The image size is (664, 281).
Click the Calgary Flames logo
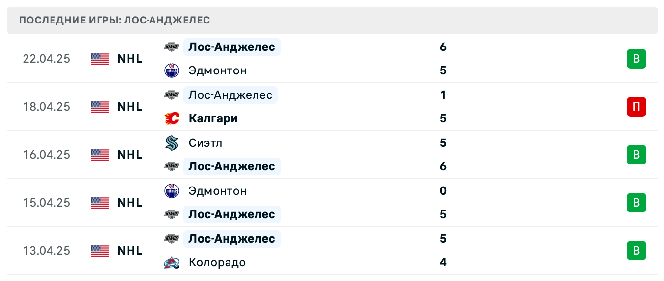[172, 118]
